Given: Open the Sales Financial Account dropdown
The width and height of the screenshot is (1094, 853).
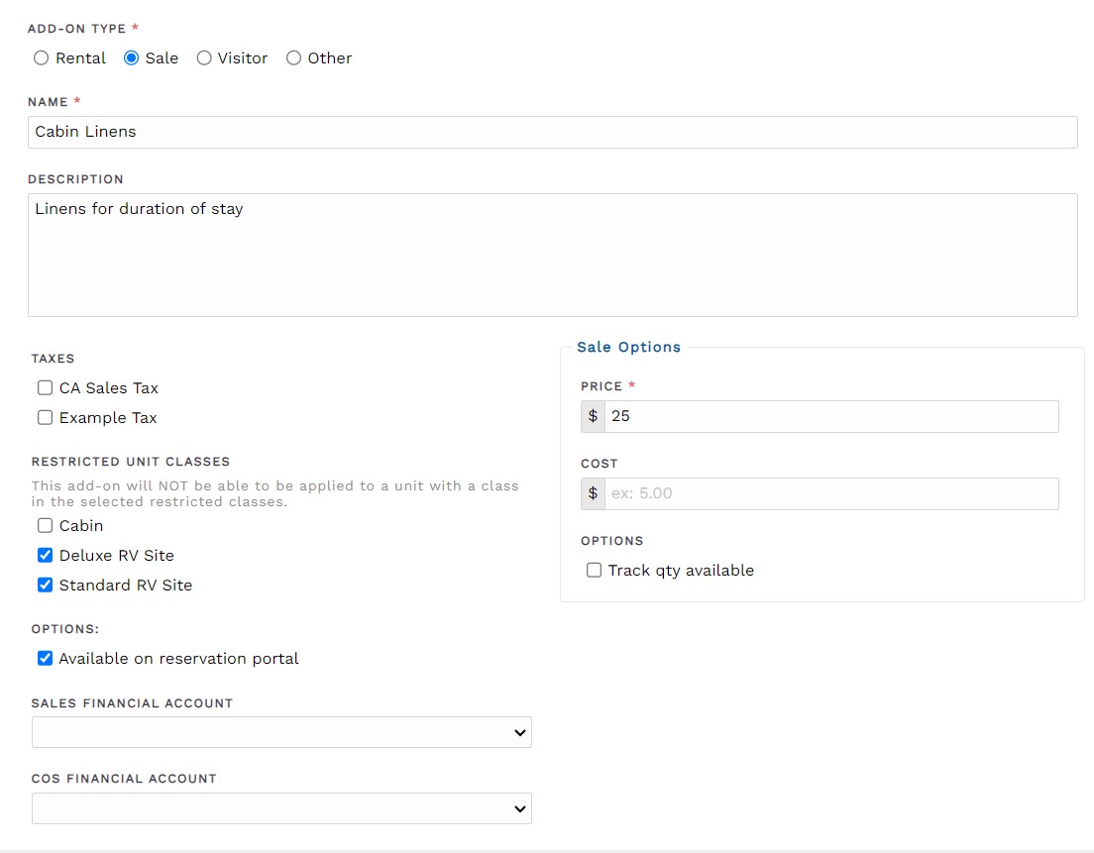Looking at the screenshot, I should pos(281,732).
